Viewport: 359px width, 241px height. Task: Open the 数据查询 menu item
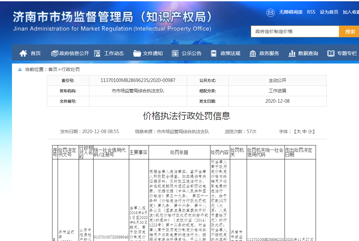308,53
